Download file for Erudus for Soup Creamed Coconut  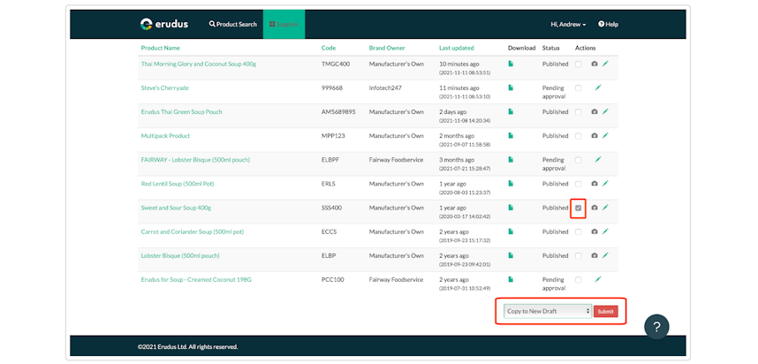coord(511,279)
